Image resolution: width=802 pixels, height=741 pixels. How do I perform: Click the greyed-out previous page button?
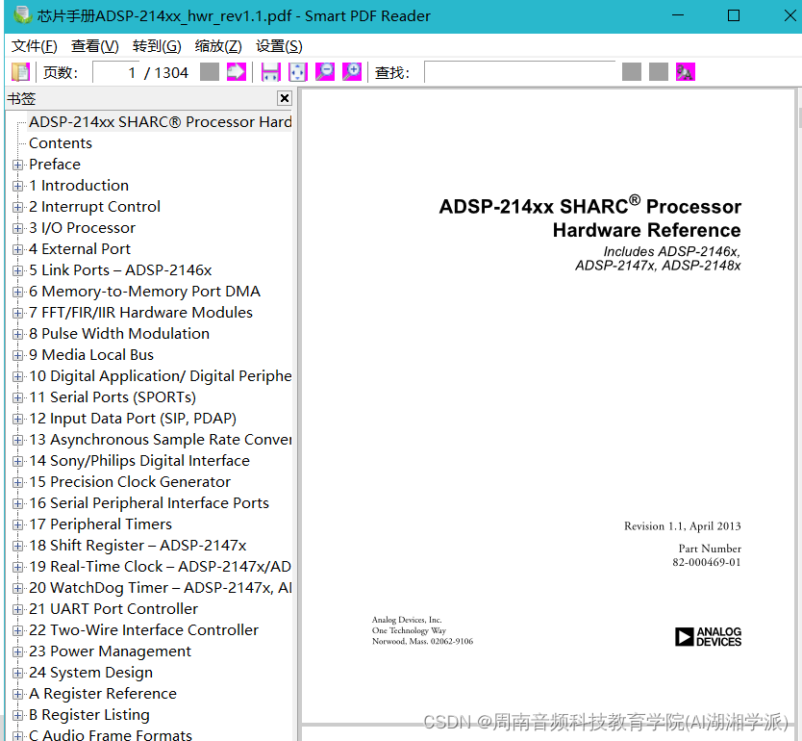coord(210,72)
